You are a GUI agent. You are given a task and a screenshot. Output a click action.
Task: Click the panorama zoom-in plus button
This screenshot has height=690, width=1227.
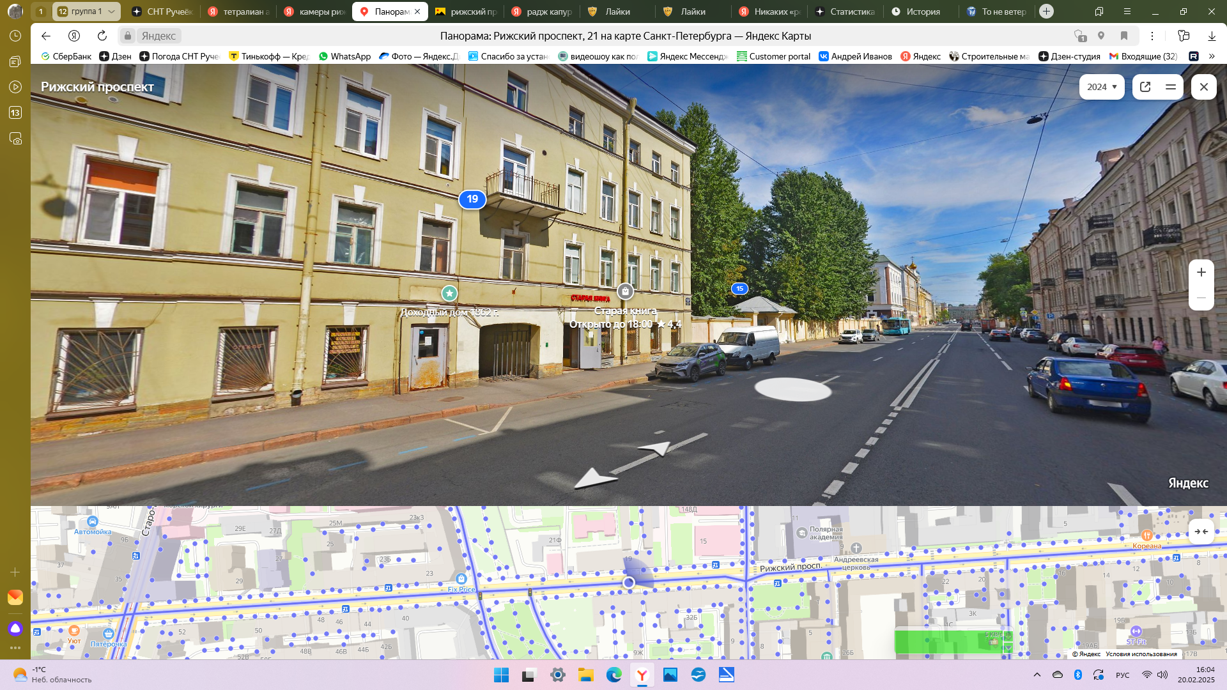[1201, 272]
